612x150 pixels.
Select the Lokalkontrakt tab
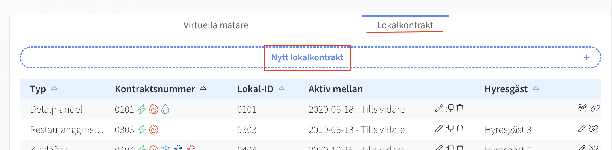pos(405,25)
